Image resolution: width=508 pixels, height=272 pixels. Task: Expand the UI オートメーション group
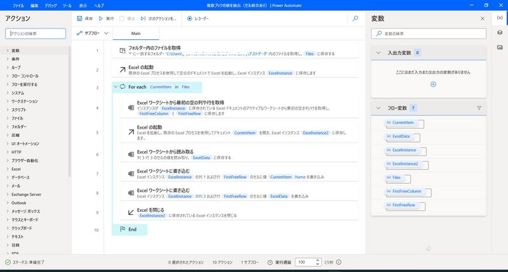pyautogui.click(x=8, y=143)
